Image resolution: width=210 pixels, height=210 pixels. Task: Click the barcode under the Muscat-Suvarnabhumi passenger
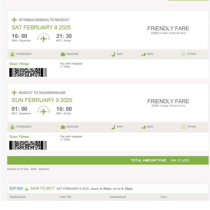click(28, 145)
